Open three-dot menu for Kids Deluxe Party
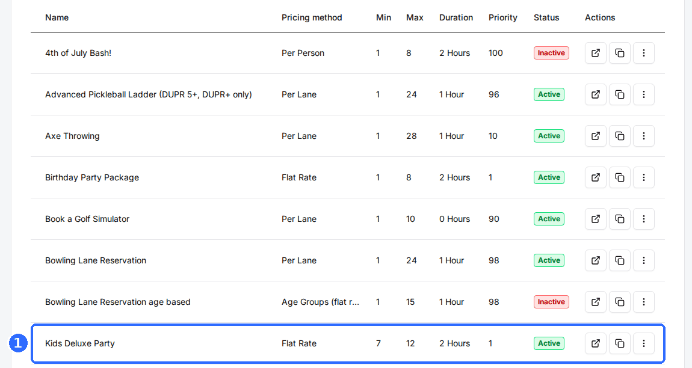This screenshot has height=368, width=692. 643,343
